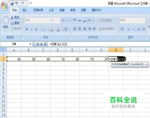Image resolution: width=150 pixels, height=118 pixels.
Task: Click the Select All corner button
Action: 3,50
